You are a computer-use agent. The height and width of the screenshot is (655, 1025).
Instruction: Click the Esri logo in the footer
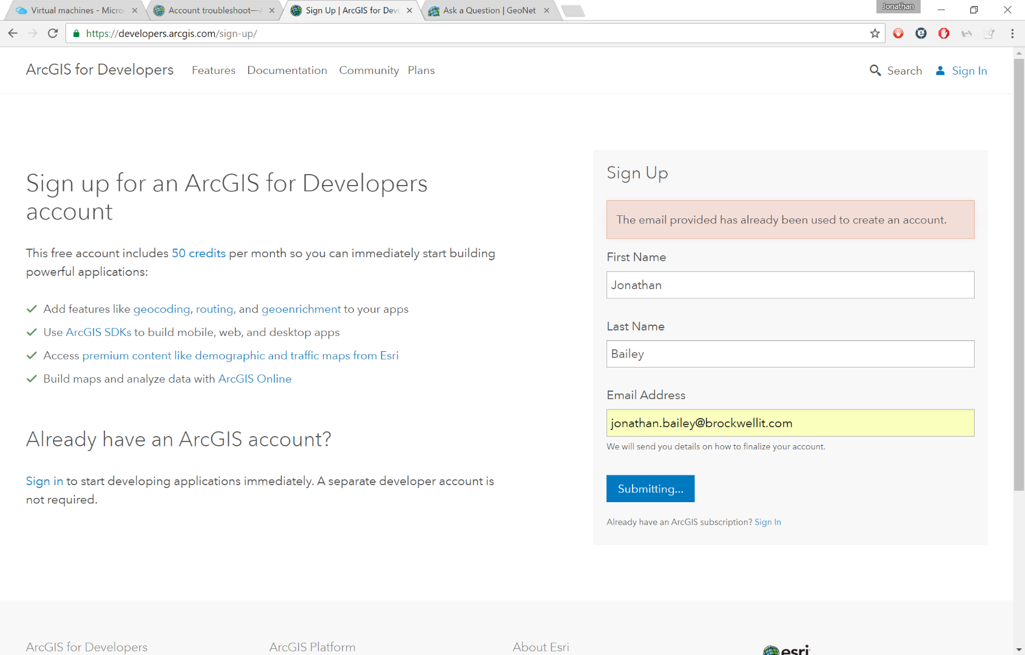point(787,650)
